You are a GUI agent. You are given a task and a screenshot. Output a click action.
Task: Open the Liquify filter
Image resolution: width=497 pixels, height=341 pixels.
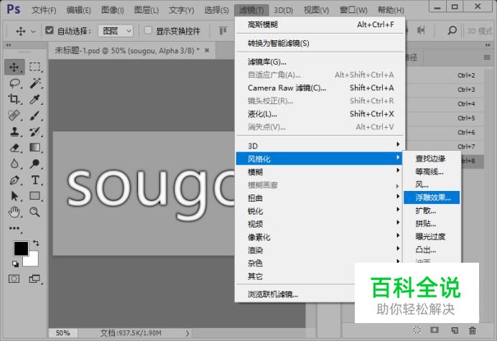tap(320, 113)
